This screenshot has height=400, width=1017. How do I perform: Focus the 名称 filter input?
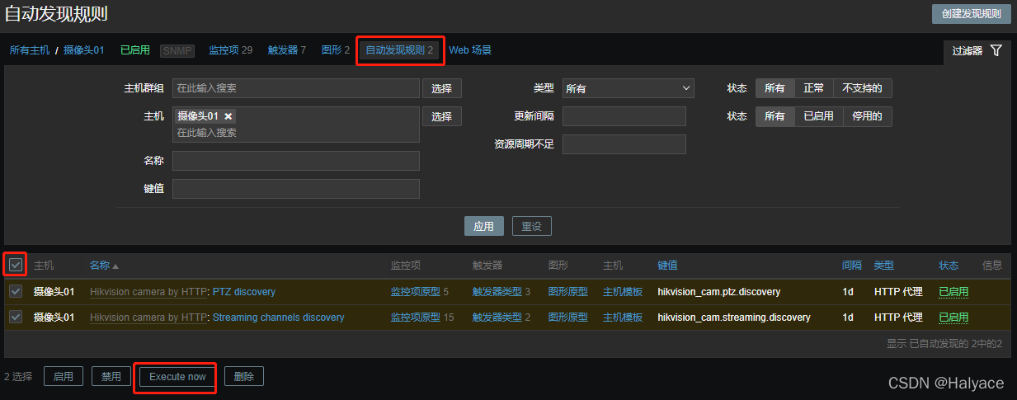(296, 161)
